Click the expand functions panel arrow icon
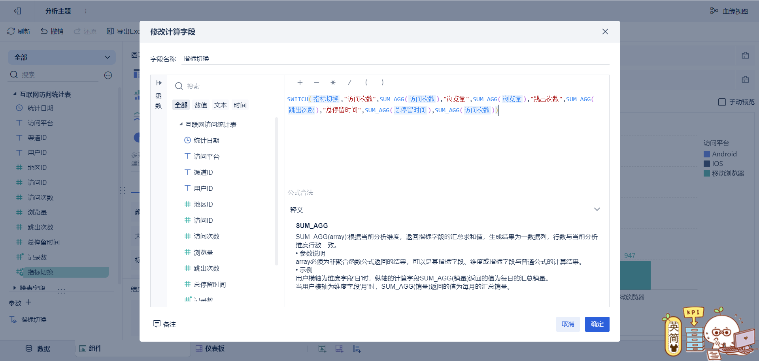 (x=159, y=83)
